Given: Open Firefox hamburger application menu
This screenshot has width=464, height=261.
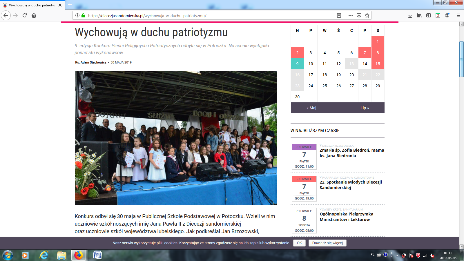Looking at the screenshot, I should (x=458, y=15).
